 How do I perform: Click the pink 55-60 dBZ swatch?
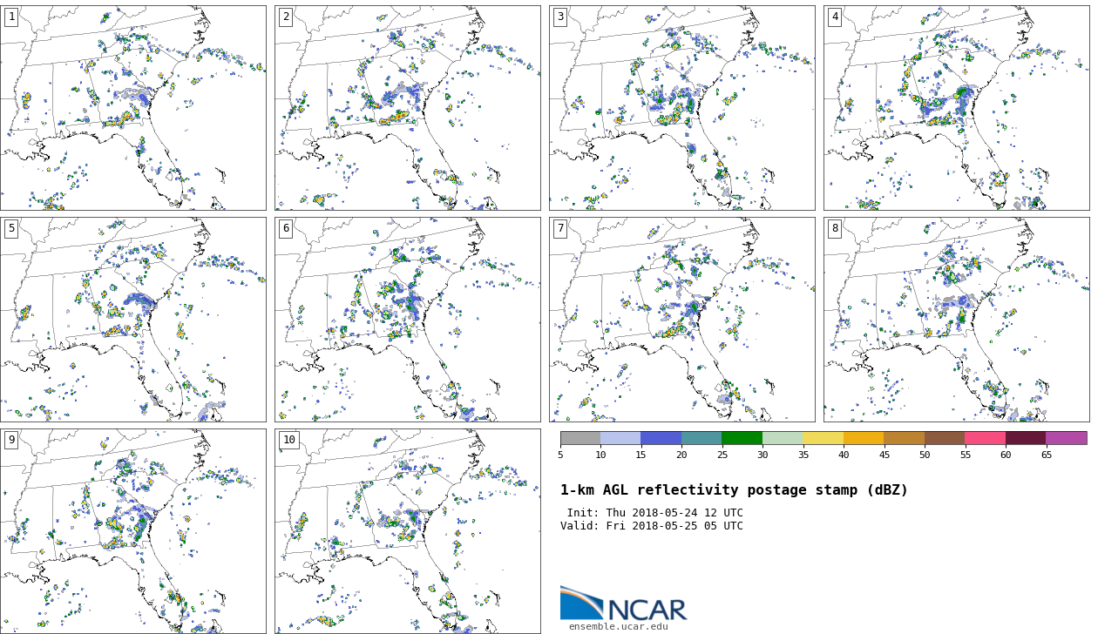coord(986,438)
